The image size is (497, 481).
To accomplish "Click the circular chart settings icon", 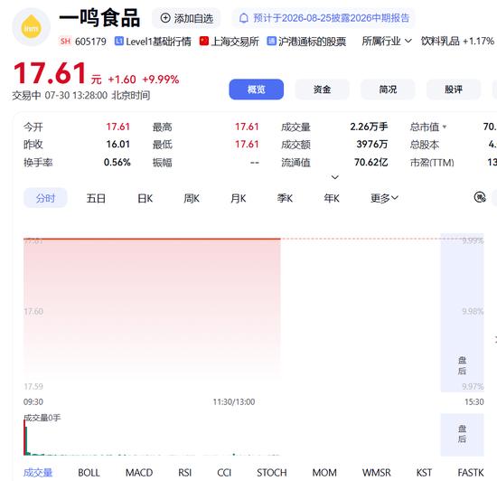I will point(480,197).
